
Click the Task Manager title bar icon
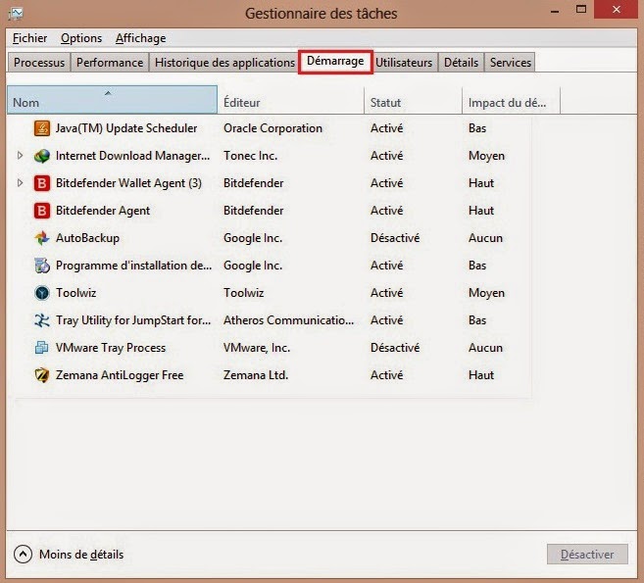point(16,14)
